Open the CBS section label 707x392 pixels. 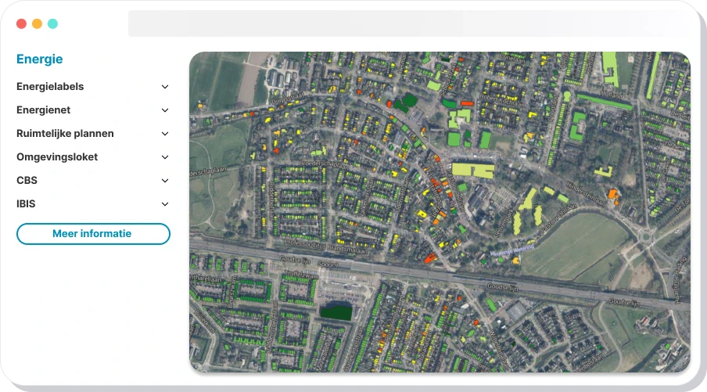tap(27, 181)
